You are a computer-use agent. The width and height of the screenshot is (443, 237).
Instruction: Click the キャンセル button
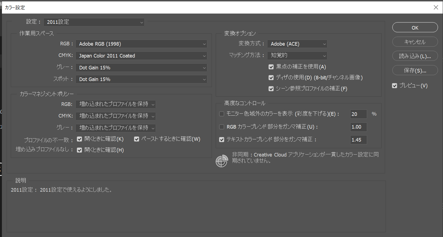pyautogui.click(x=415, y=42)
